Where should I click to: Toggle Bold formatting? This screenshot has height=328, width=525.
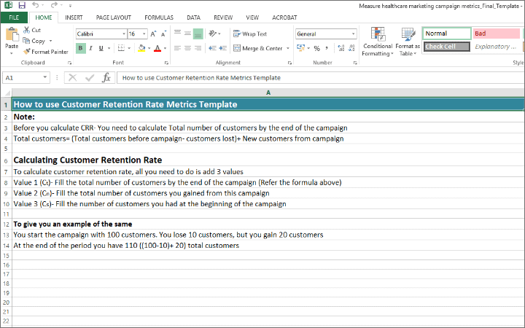coord(81,48)
